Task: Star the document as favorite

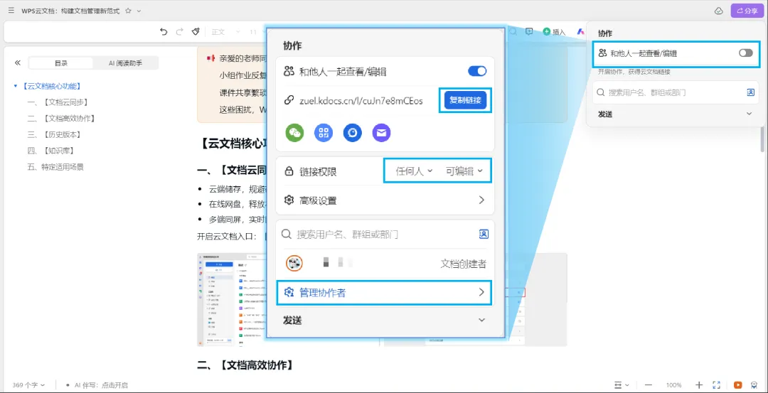Action: 128,10
